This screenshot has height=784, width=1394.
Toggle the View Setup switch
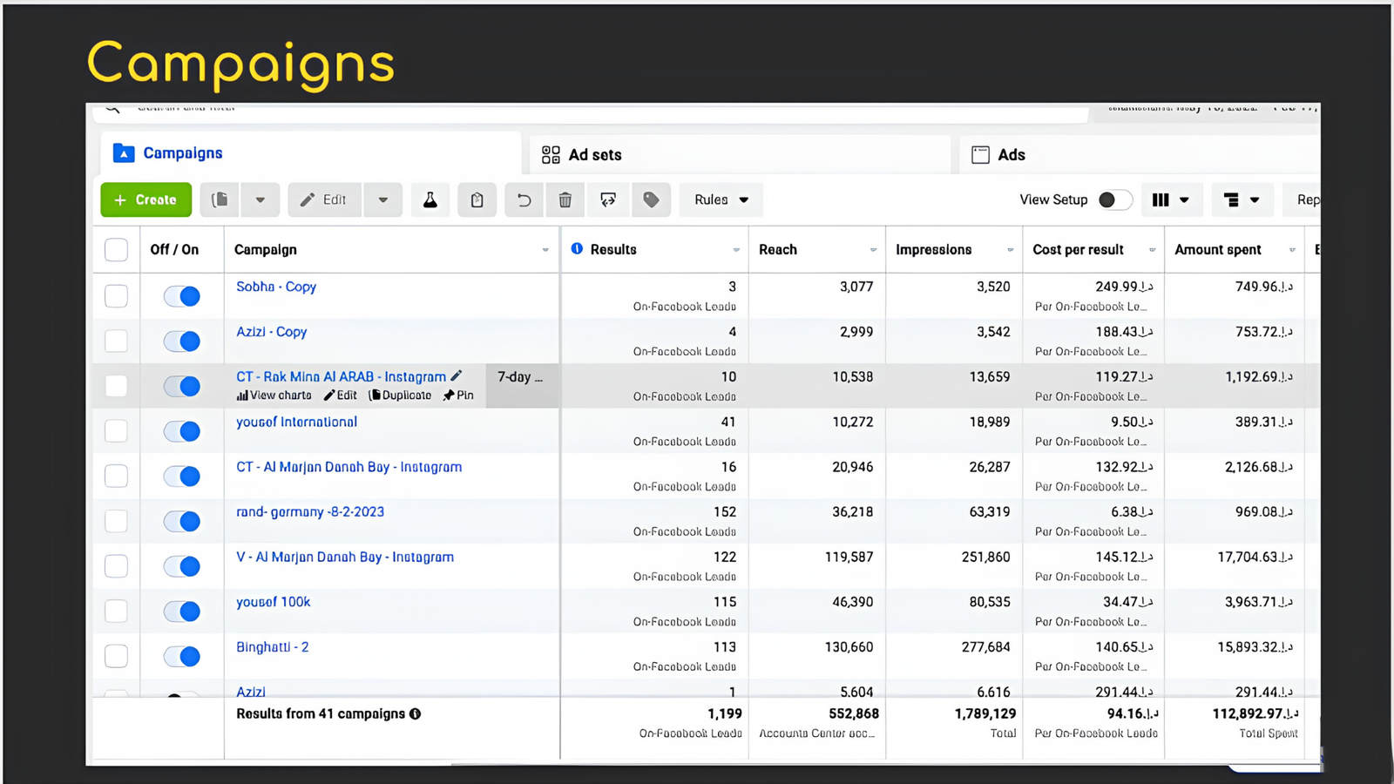coord(1114,200)
